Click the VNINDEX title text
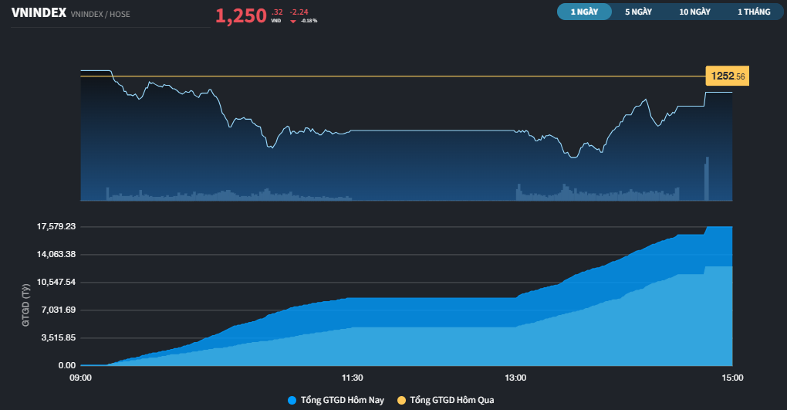 [x=39, y=12]
